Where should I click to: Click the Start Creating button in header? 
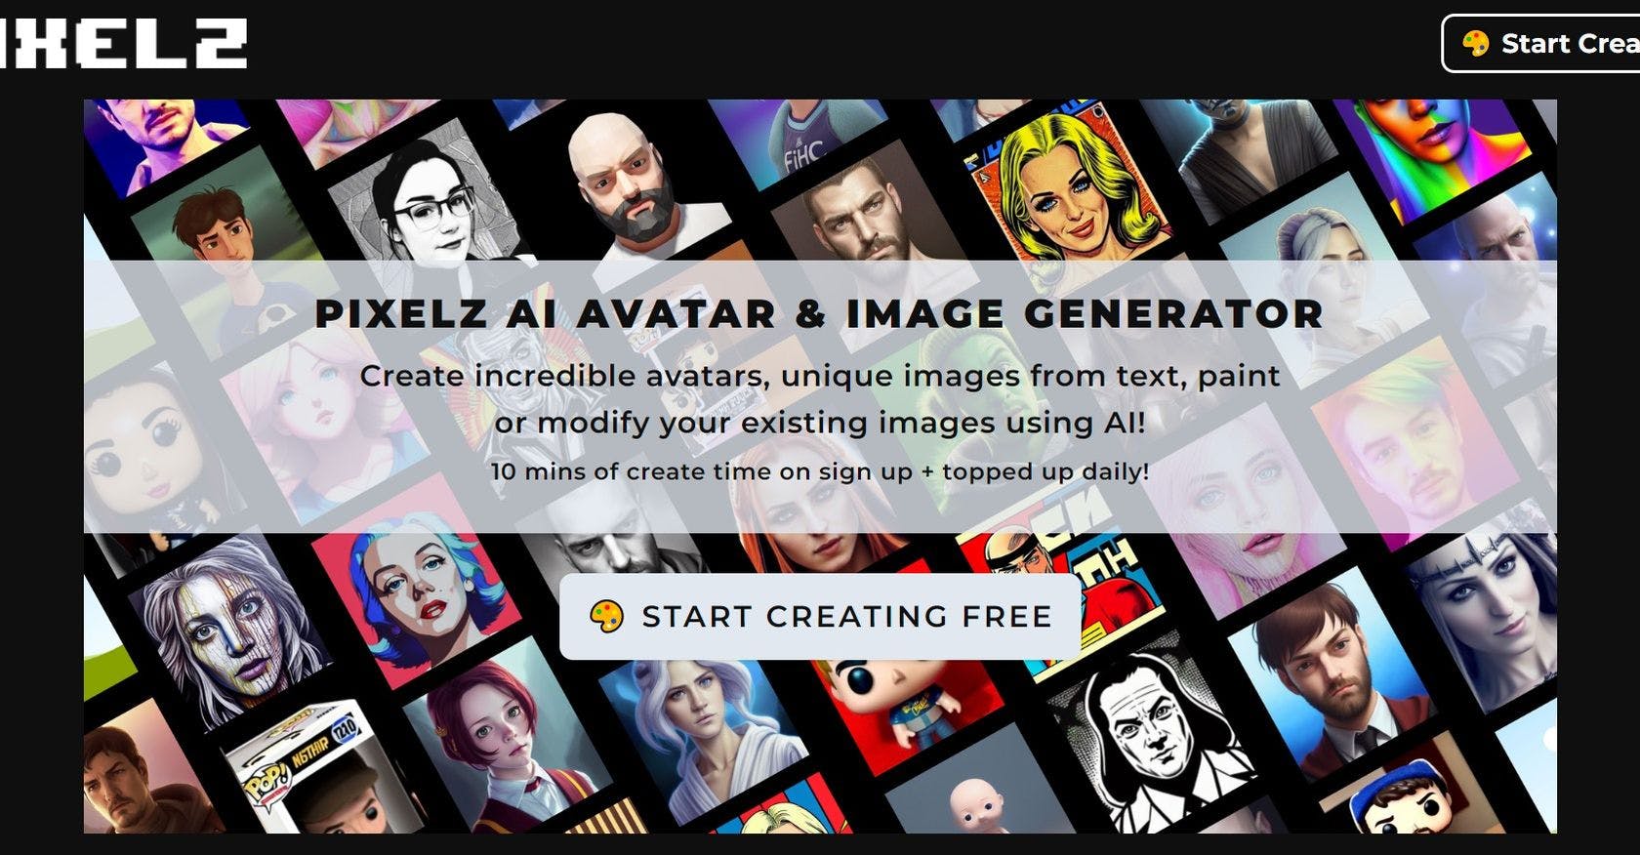click(1542, 43)
